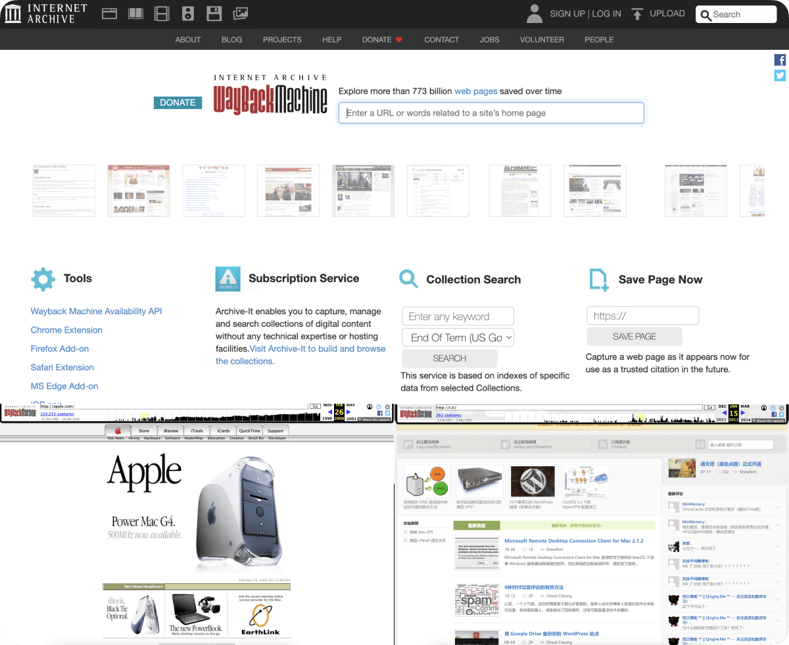Open the Software floppy-disk icon
Screen dimensions: 789x645
click(214, 13)
